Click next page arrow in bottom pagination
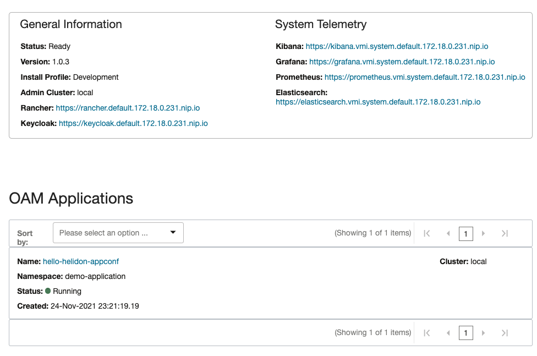 pos(483,333)
